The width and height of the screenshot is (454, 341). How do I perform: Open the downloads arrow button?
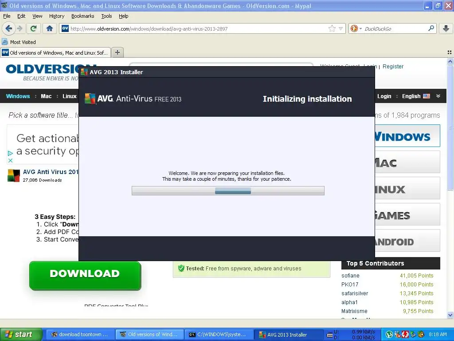pos(446,28)
